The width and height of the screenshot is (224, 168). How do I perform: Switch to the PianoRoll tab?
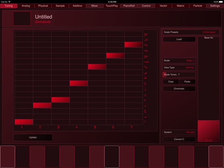[129, 6]
